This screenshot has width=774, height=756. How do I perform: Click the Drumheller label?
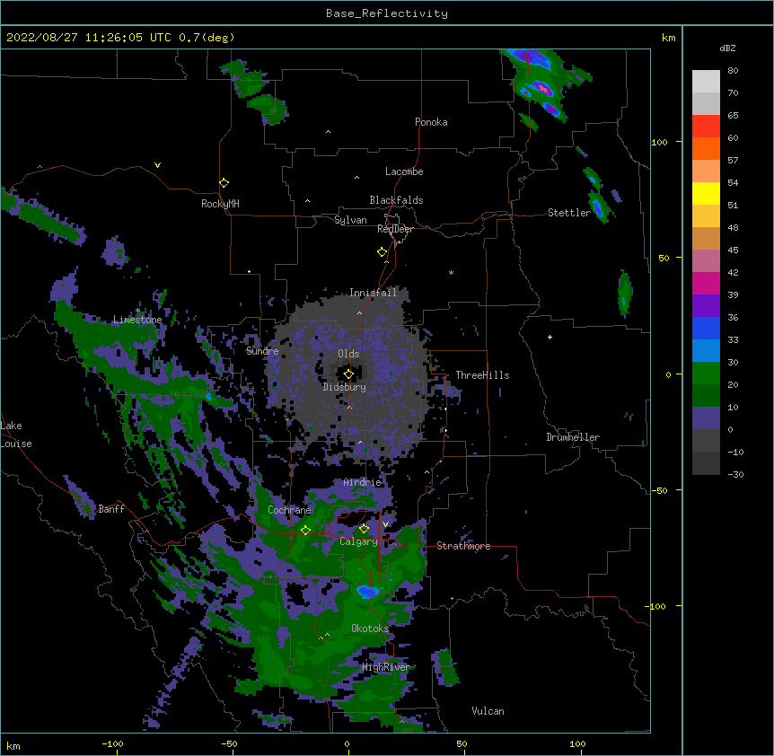pos(573,437)
